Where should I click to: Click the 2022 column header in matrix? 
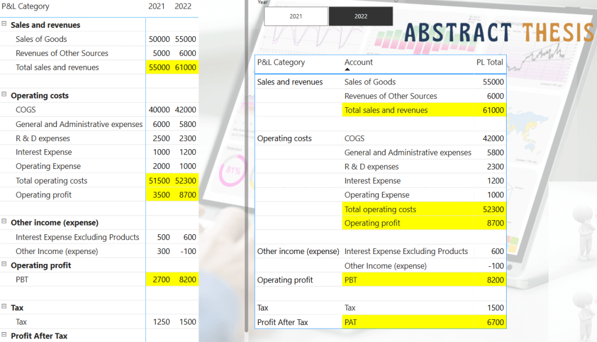182,6
